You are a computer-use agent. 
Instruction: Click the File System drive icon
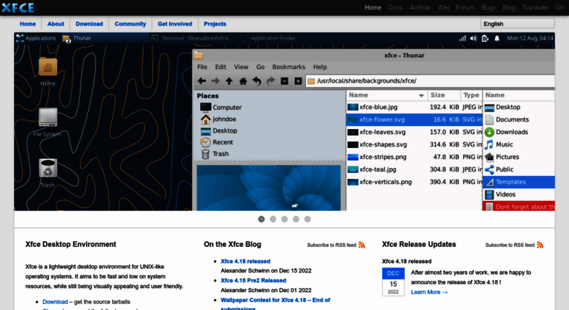click(48, 117)
